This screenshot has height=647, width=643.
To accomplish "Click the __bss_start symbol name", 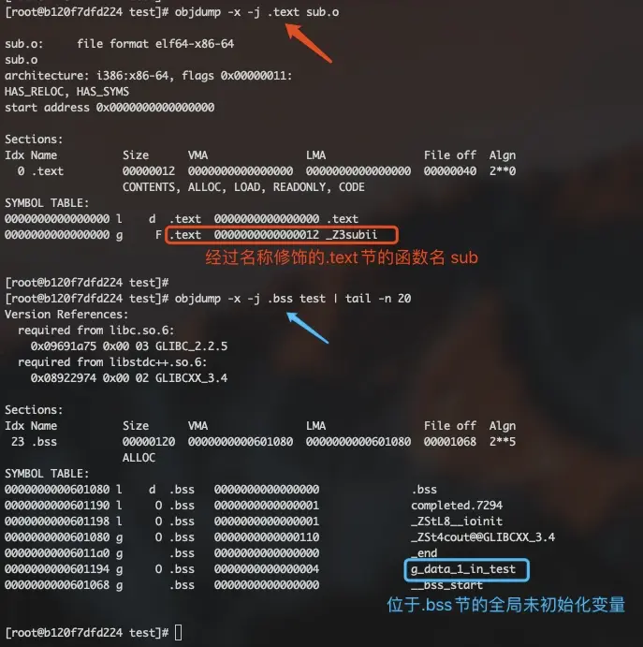I will click(446, 585).
